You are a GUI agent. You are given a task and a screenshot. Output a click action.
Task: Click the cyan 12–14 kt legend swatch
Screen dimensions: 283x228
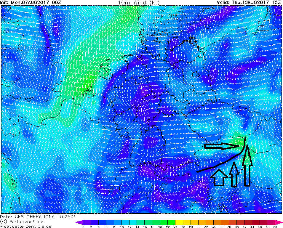tap(133, 222)
